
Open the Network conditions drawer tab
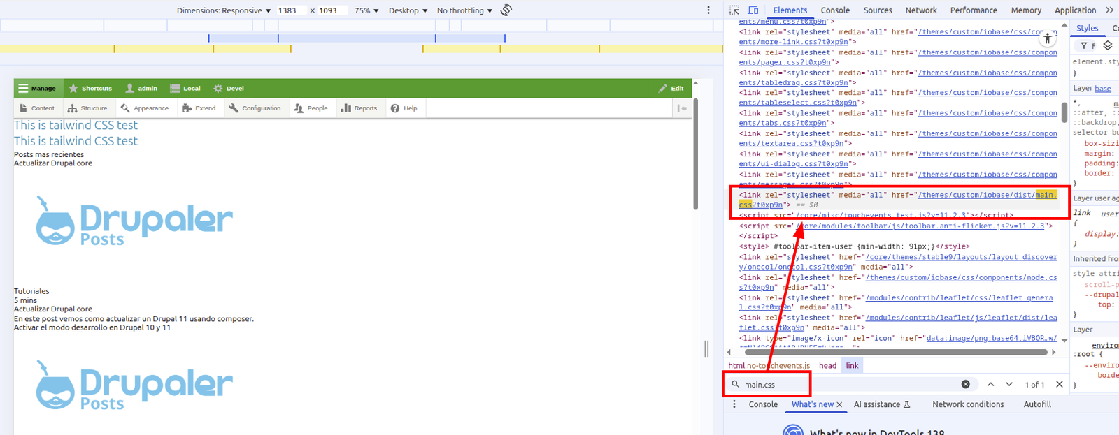[x=968, y=404]
